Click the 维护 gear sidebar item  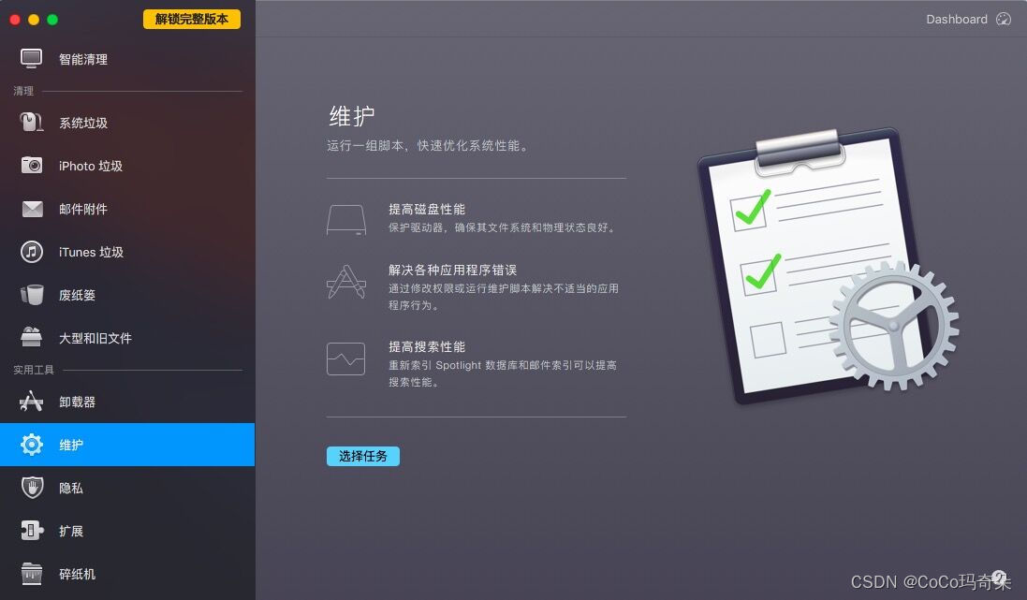[127, 445]
